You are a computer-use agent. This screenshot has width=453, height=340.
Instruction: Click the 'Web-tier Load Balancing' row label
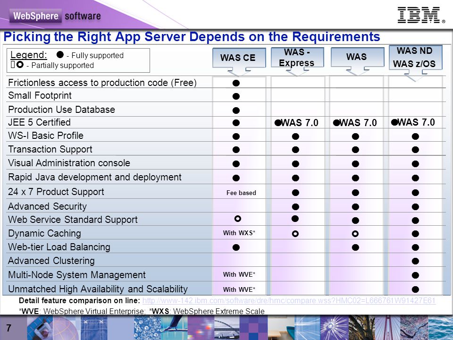click(59, 247)
